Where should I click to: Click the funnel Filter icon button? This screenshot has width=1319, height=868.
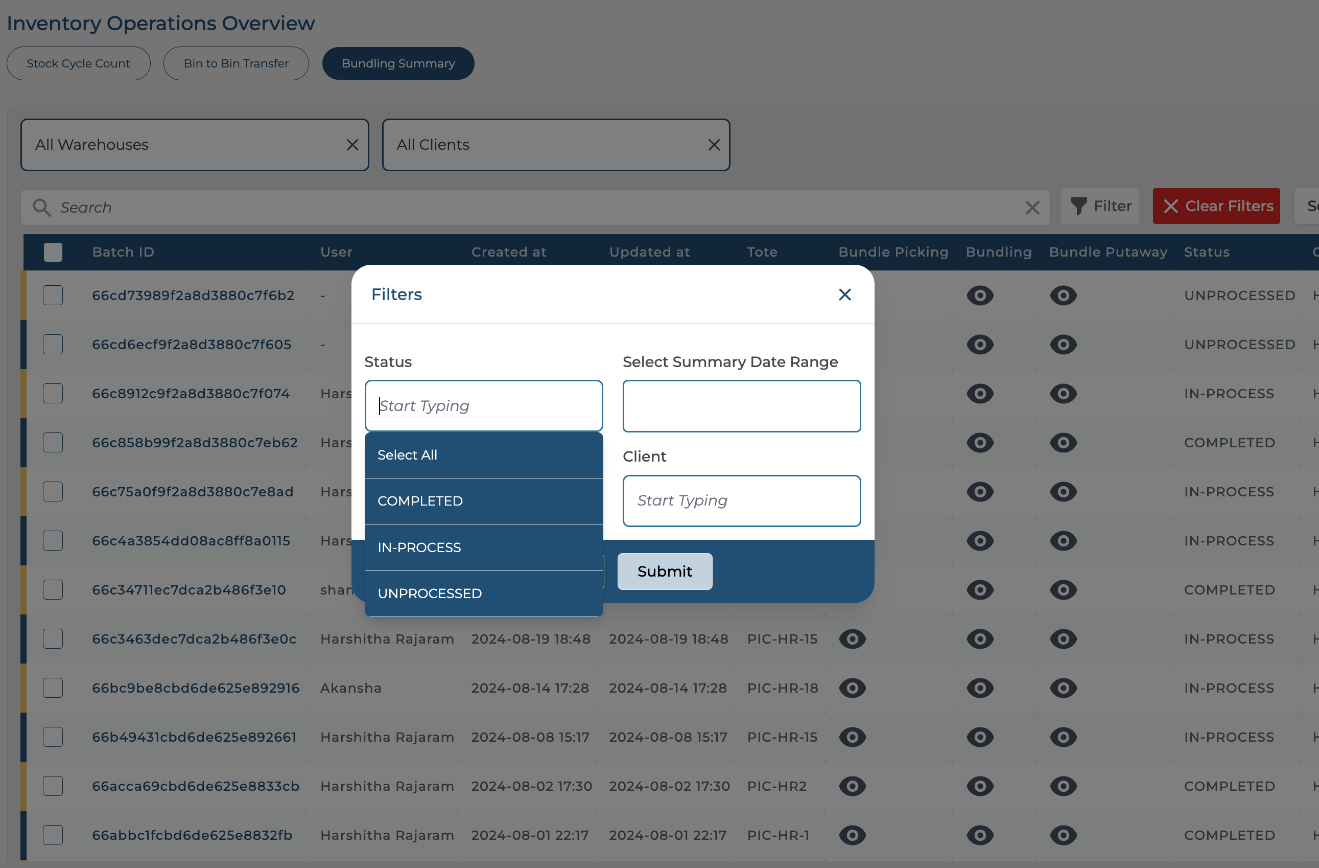point(1099,207)
